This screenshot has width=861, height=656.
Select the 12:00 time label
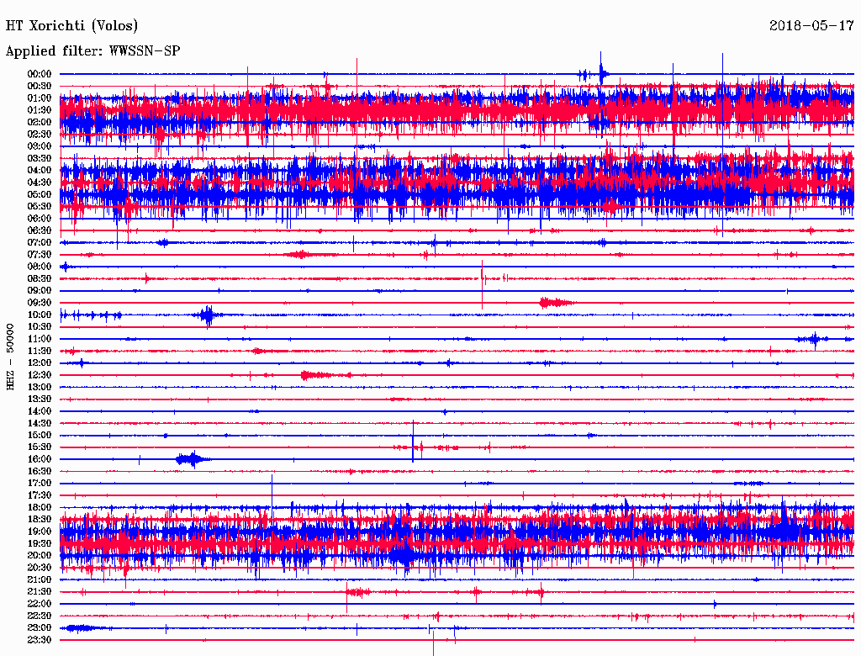point(40,363)
